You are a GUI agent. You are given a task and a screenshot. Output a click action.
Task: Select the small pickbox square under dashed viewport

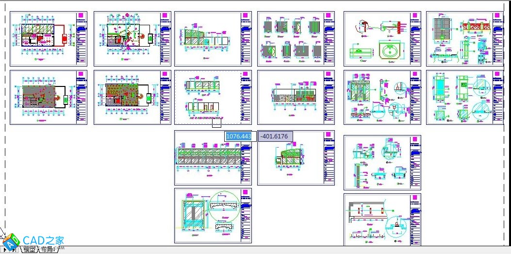216,123
